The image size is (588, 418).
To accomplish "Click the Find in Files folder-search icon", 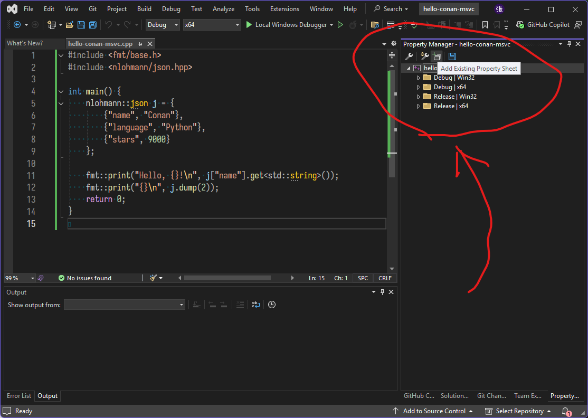I will pos(374,25).
